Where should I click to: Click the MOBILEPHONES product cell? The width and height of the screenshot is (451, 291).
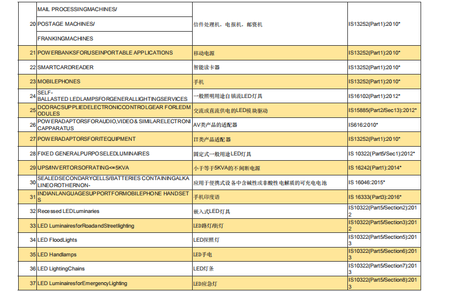tap(59, 82)
